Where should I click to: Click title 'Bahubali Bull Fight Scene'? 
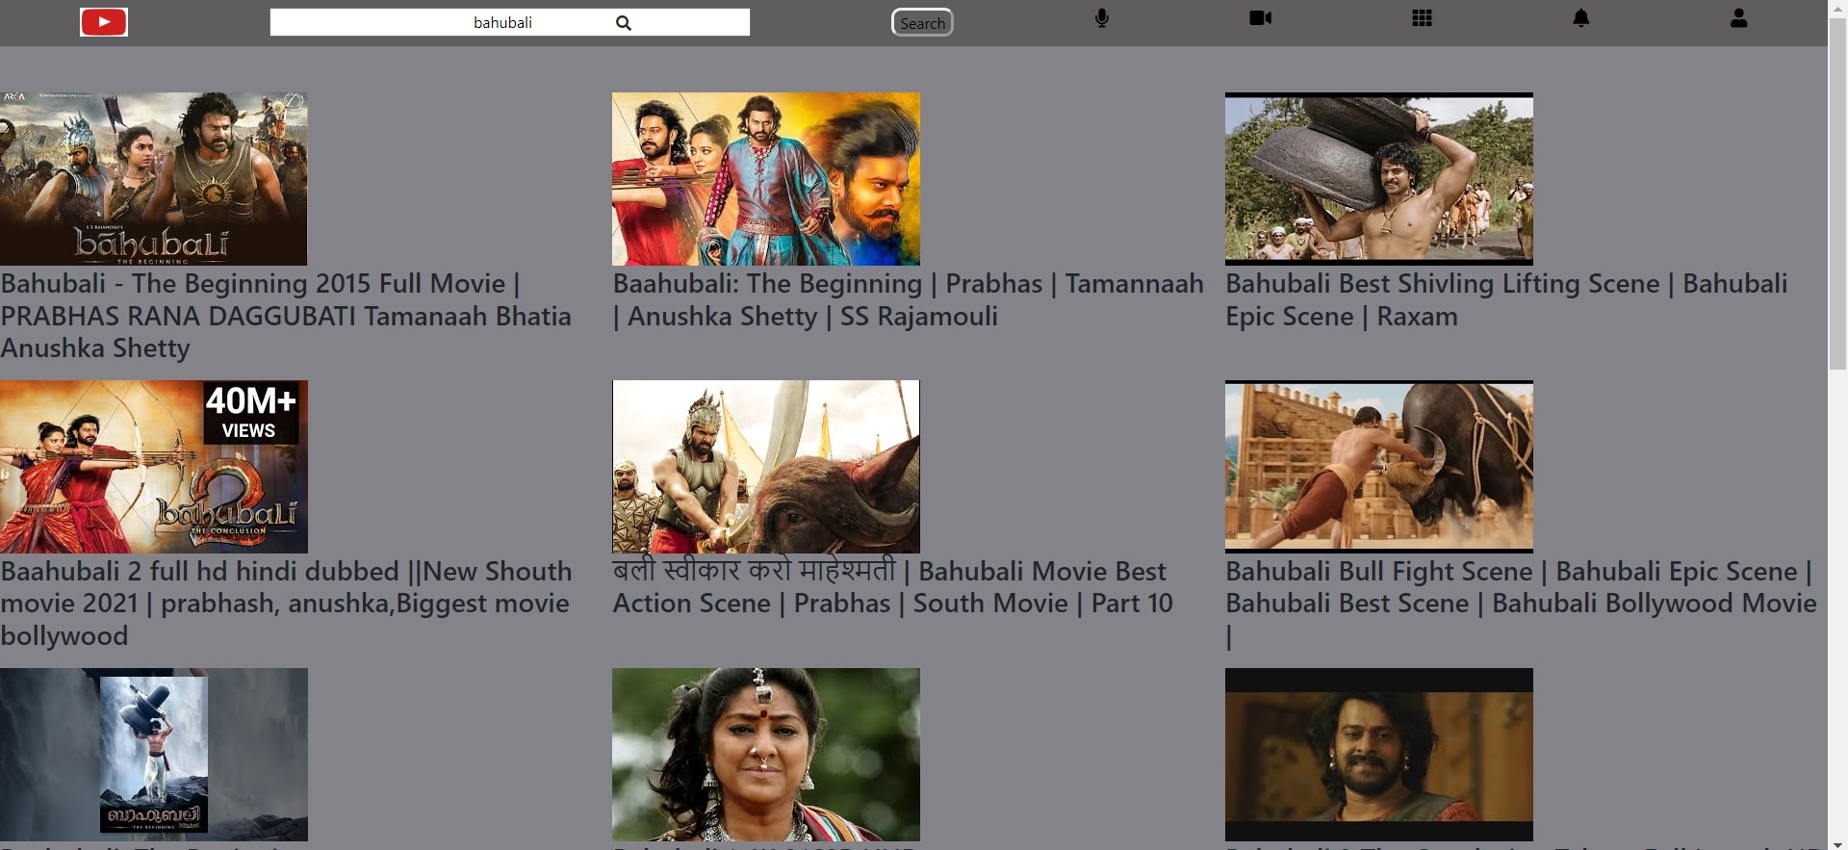[1521, 604]
